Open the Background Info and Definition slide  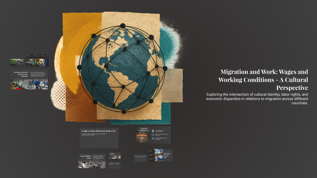(29, 79)
